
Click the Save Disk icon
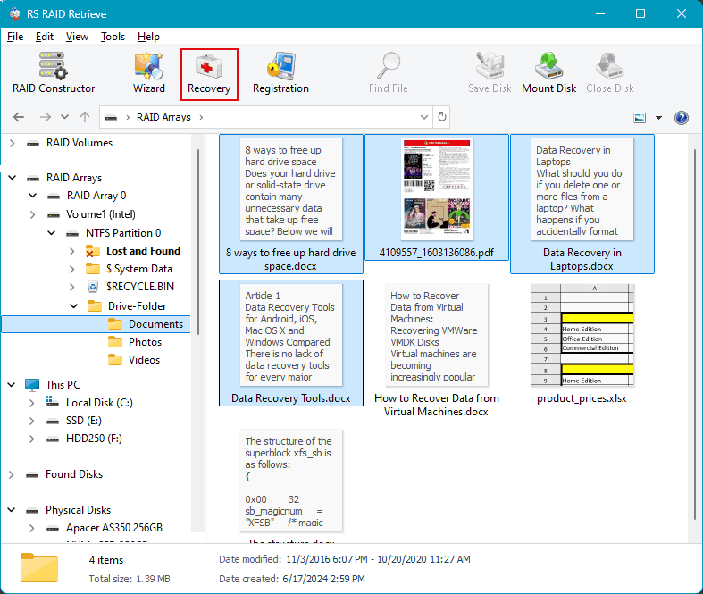click(x=490, y=65)
